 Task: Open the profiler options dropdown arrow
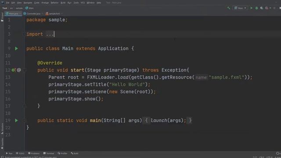click(x=270, y=8)
